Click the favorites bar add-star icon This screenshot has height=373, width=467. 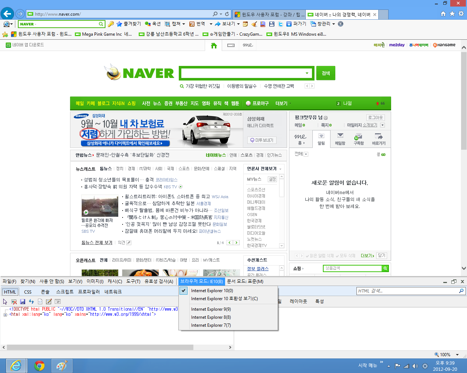pyautogui.click(x=5, y=34)
